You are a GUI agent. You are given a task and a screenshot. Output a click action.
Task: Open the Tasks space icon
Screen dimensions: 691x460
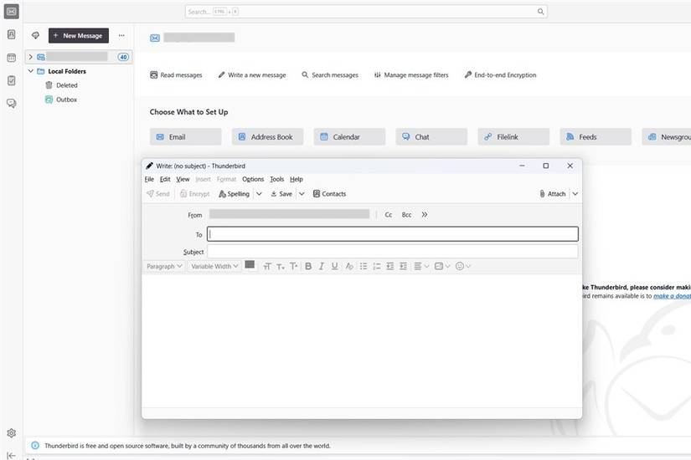point(12,80)
